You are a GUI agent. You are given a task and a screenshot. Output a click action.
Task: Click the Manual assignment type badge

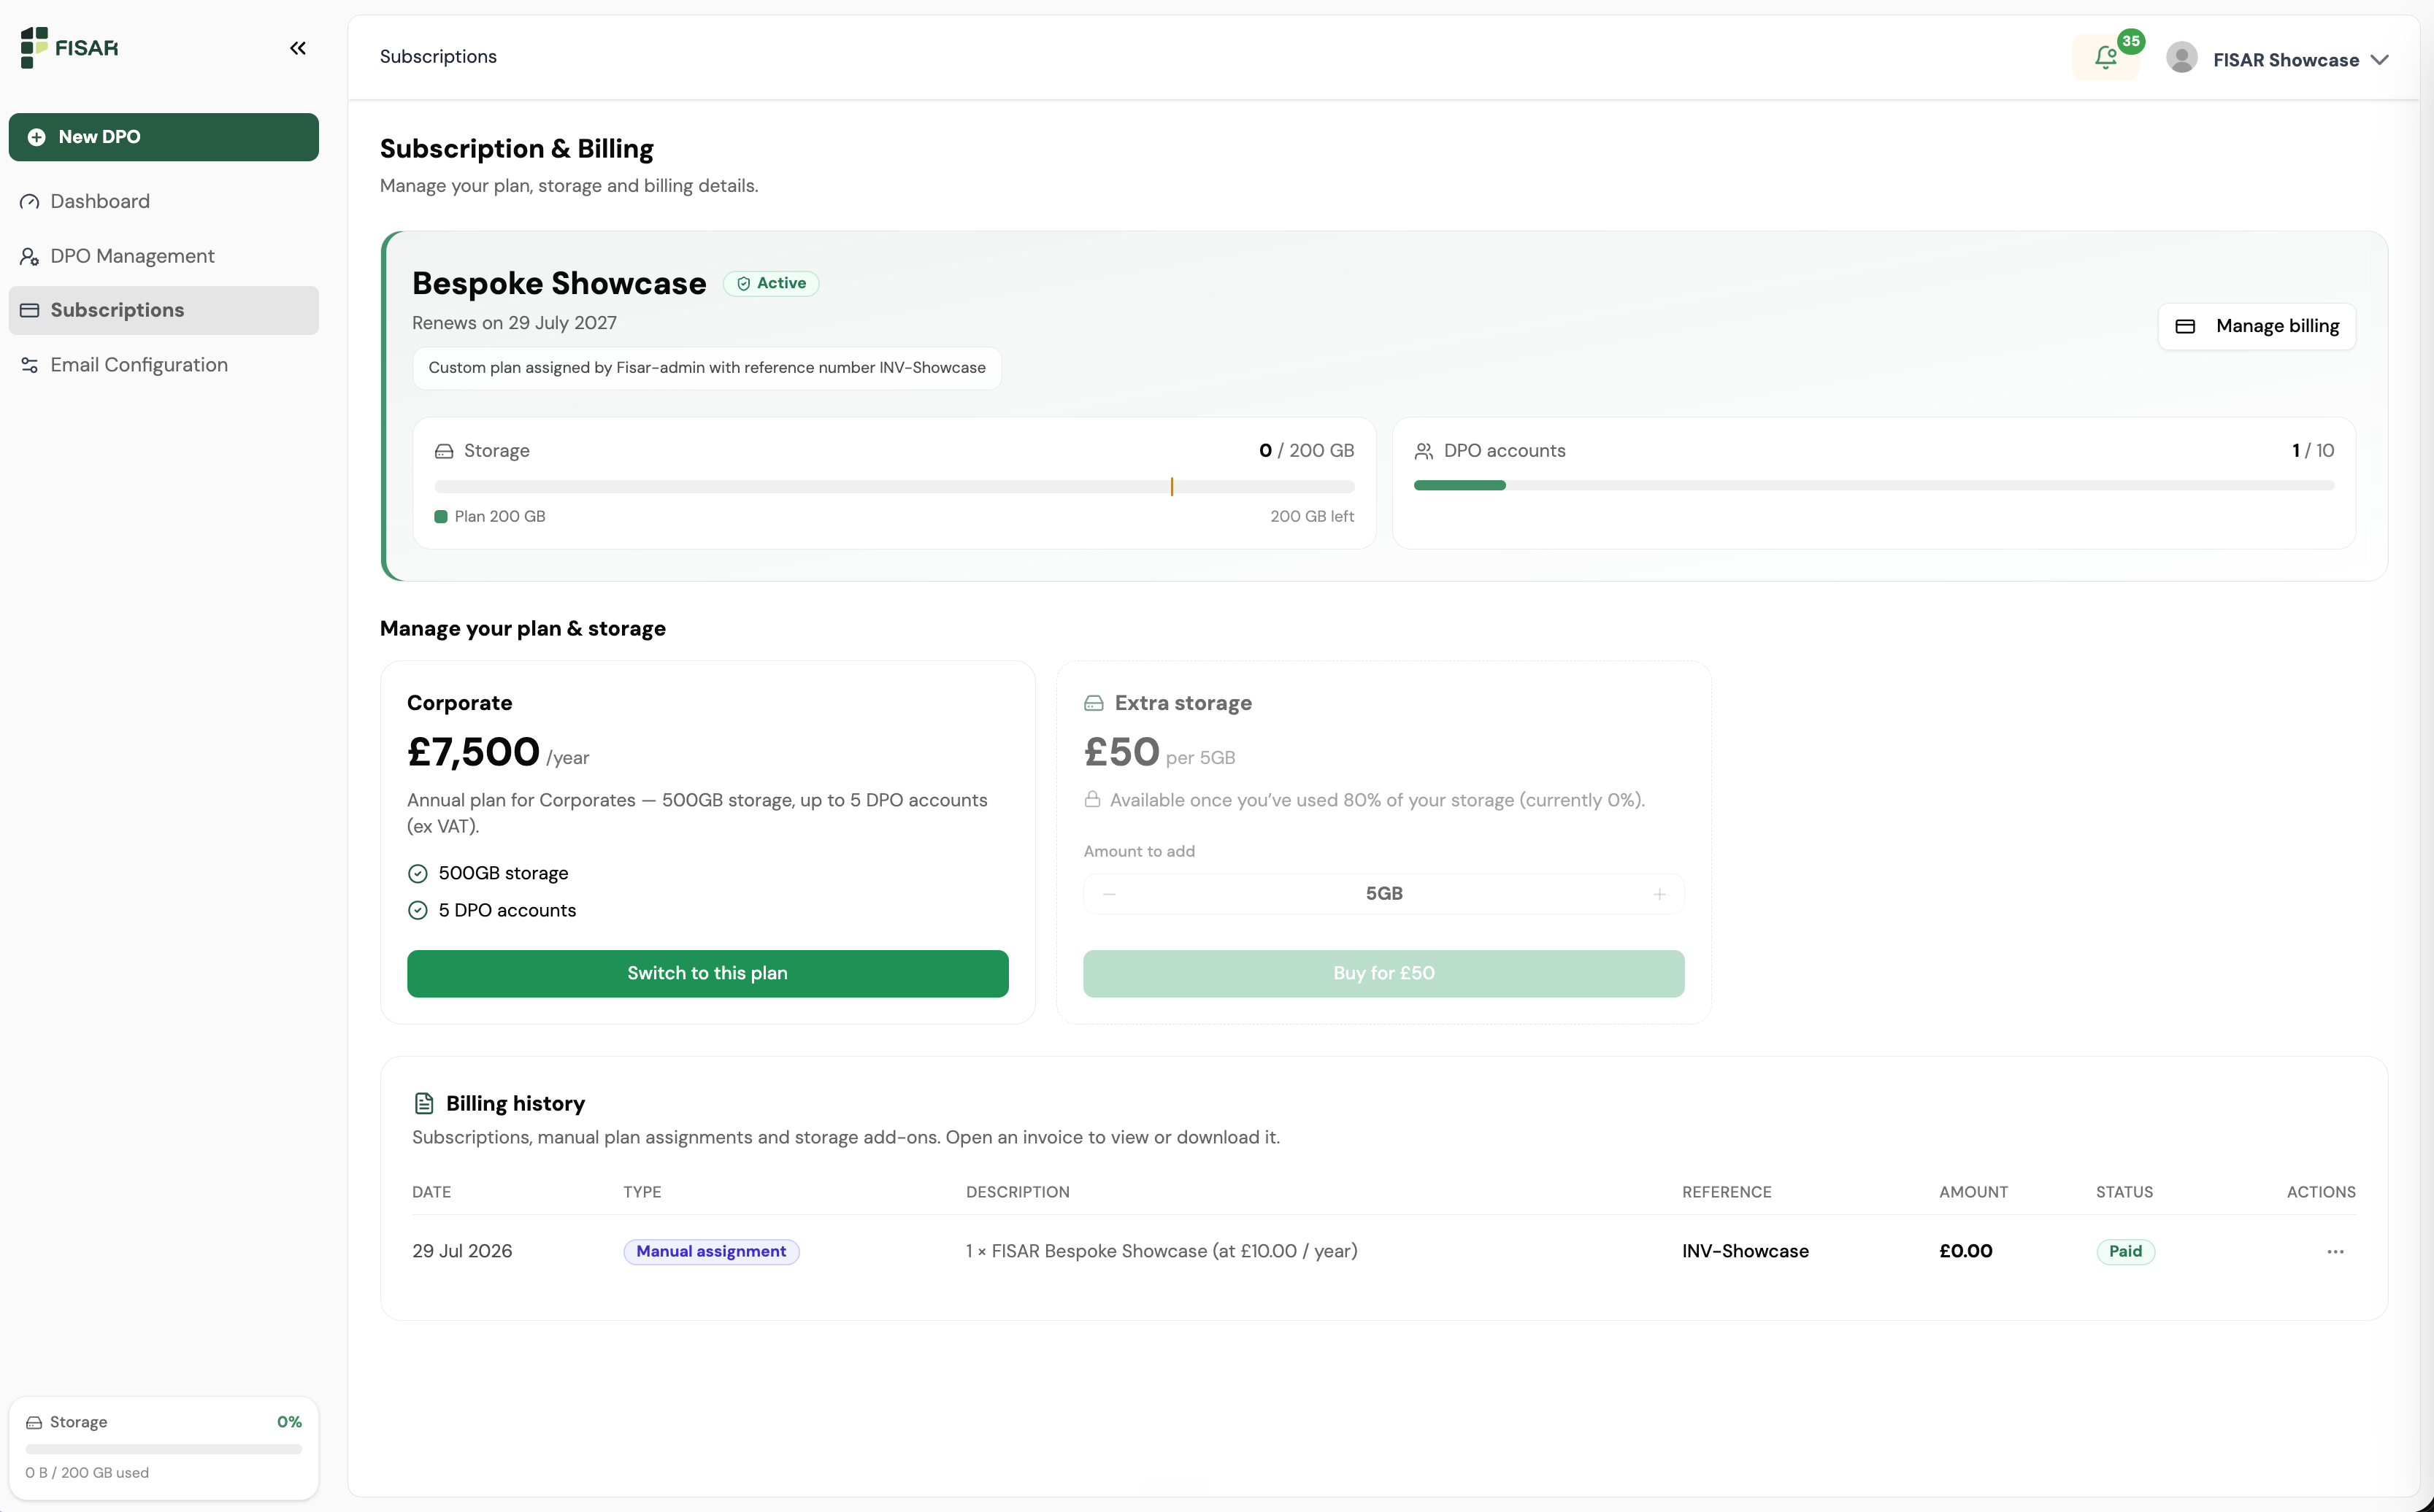pyautogui.click(x=711, y=1252)
